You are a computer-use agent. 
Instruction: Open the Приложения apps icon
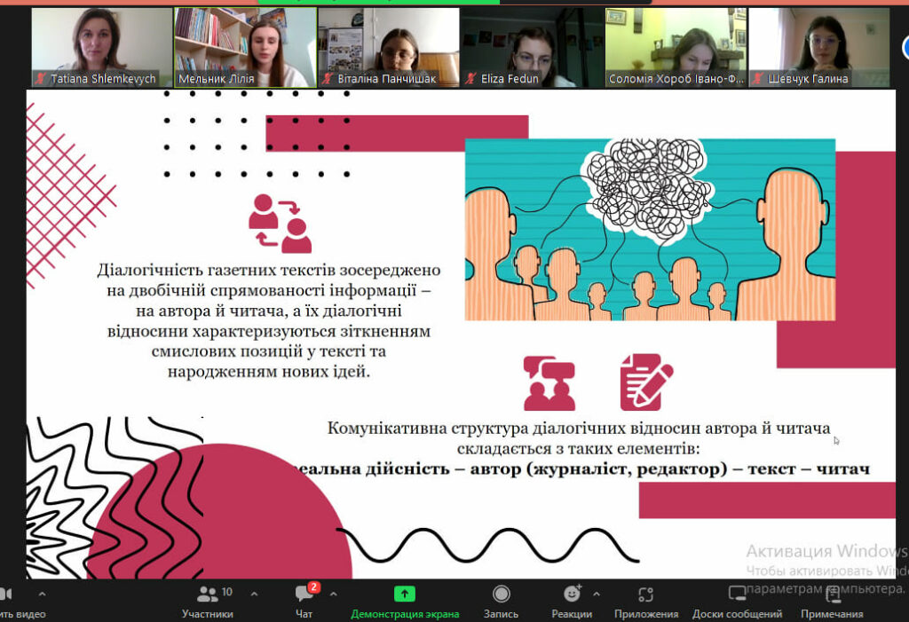click(x=646, y=594)
